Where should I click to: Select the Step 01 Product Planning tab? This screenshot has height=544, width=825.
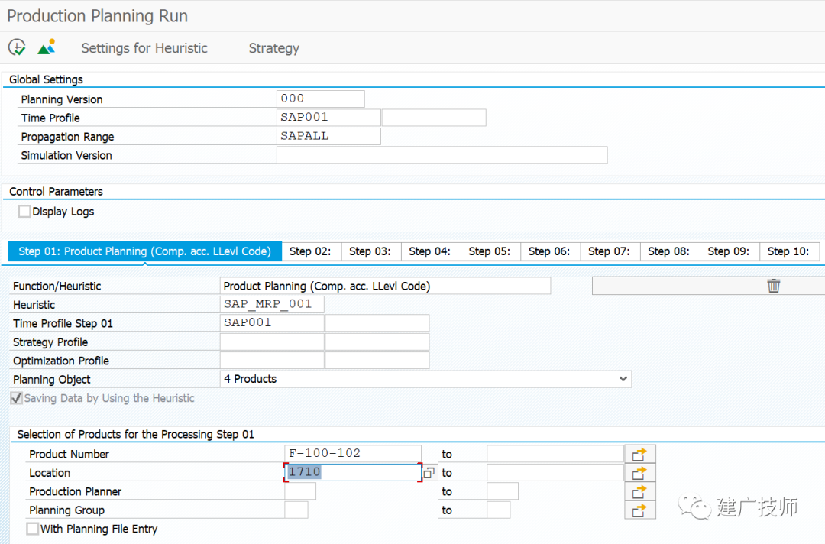pos(144,251)
